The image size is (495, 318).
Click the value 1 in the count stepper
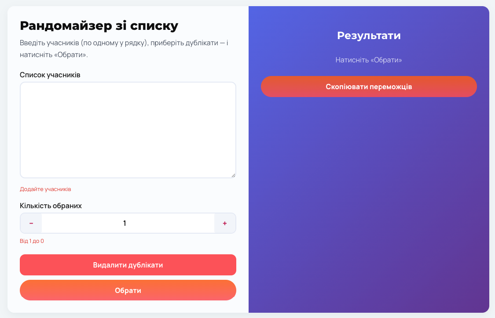(x=125, y=223)
